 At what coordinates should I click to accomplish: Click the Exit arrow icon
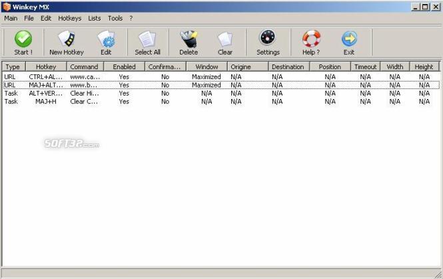click(x=350, y=39)
